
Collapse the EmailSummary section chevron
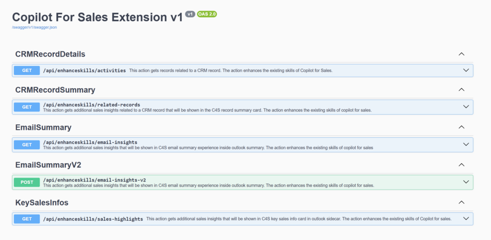461,127
